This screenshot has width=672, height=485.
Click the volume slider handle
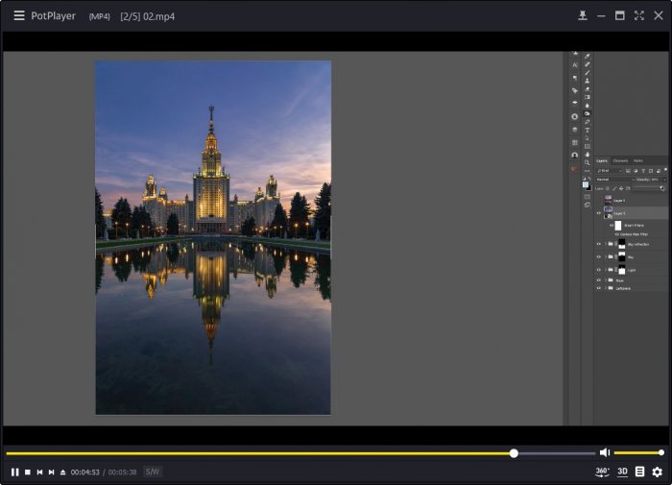661,452
